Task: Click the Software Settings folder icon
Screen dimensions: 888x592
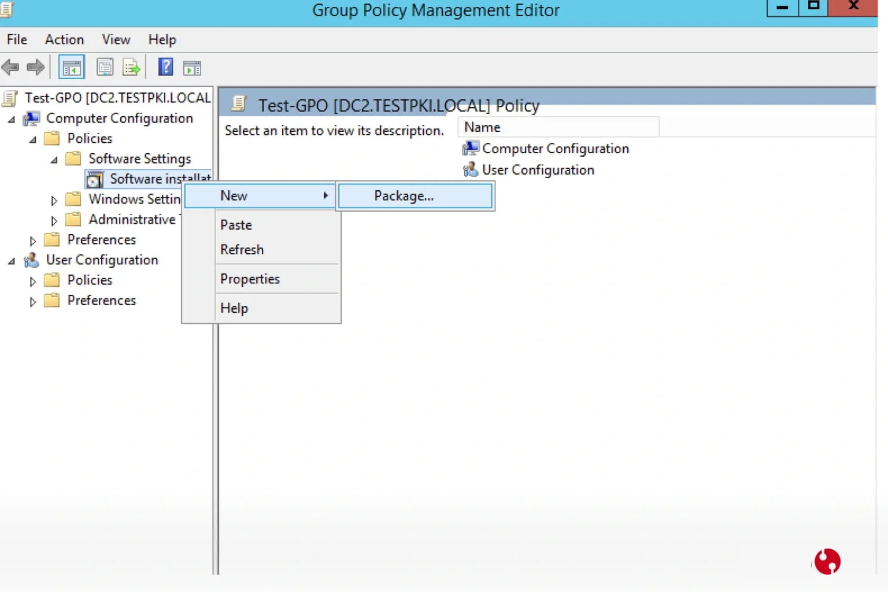Action: click(73, 158)
